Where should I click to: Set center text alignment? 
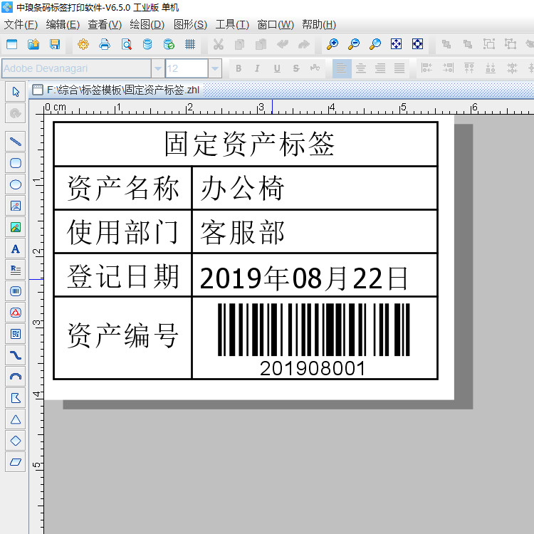tap(361, 68)
